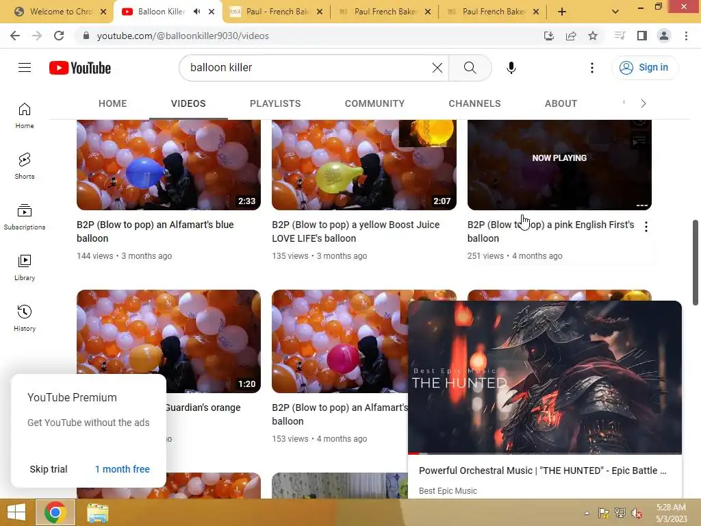This screenshot has width=701, height=526.
Task: Reload the page
Action: pyautogui.click(x=59, y=36)
